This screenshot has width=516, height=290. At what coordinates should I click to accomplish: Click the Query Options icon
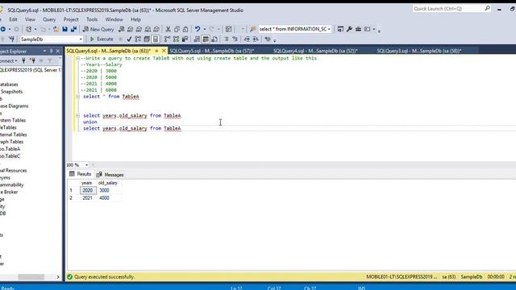point(147,39)
